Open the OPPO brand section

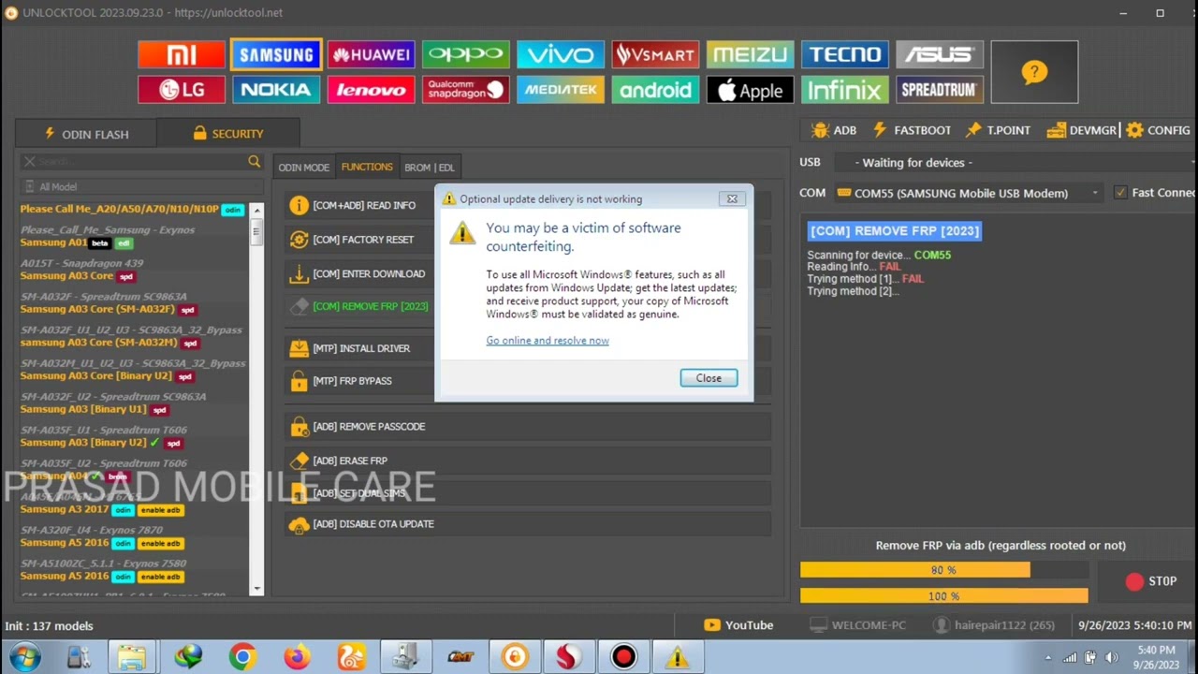pos(465,54)
